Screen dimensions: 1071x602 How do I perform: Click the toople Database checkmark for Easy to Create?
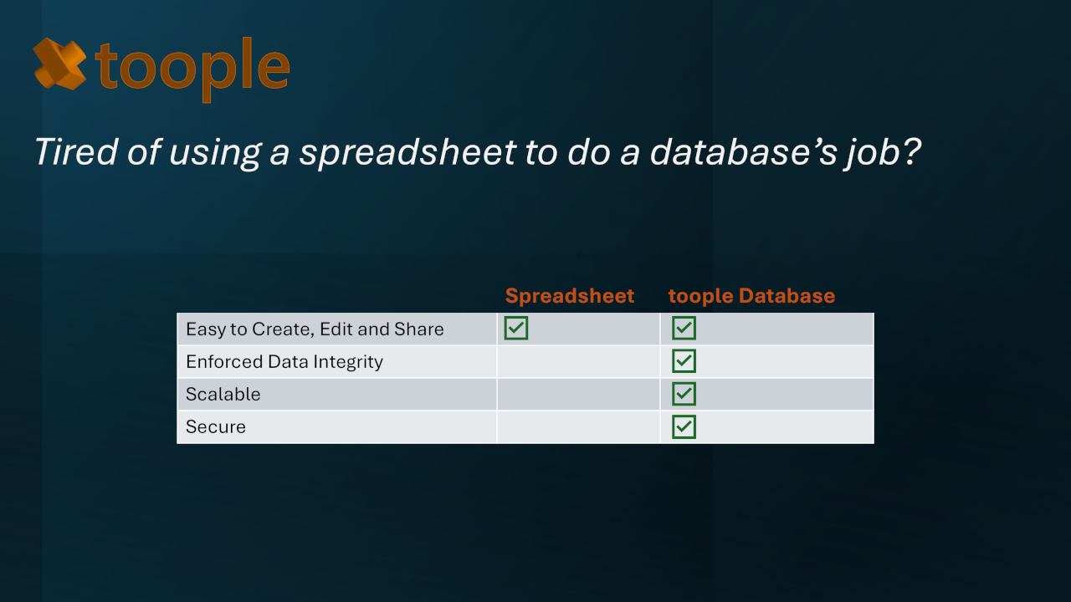pyautogui.click(x=684, y=329)
